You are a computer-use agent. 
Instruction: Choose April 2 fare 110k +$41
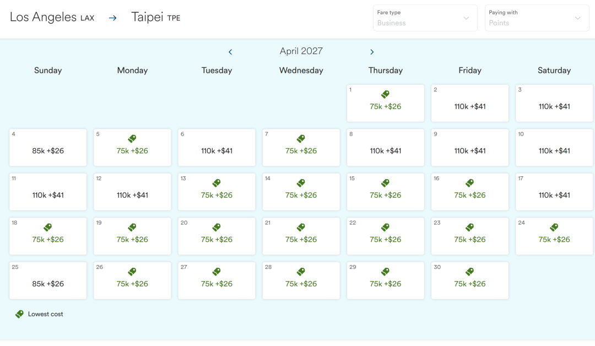470,103
